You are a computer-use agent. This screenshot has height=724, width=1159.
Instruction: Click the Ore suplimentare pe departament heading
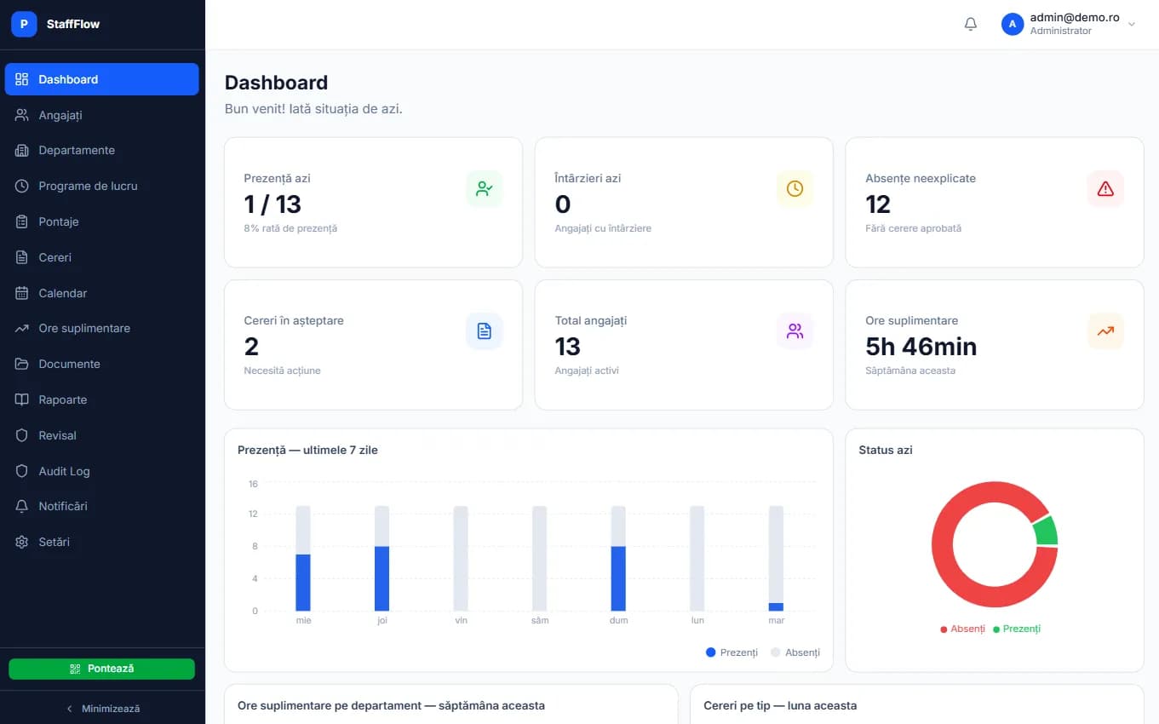tap(391, 705)
